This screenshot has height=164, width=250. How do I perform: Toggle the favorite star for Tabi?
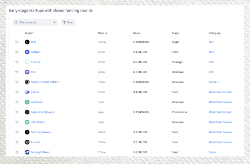pyautogui.click(x=17, y=42)
